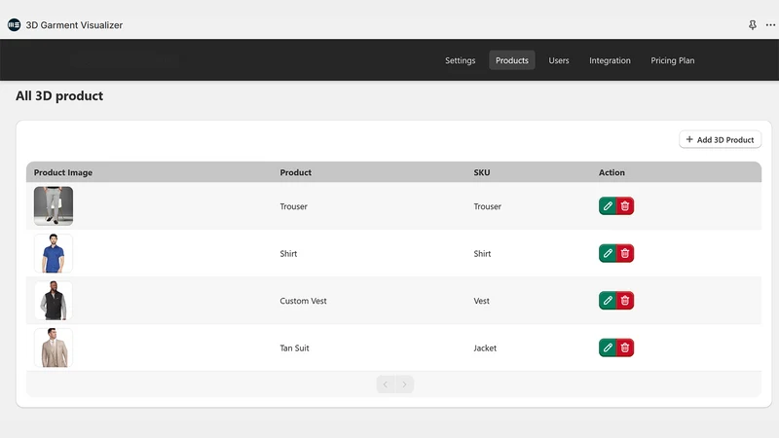Edit the Custom Vest product

click(608, 301)
